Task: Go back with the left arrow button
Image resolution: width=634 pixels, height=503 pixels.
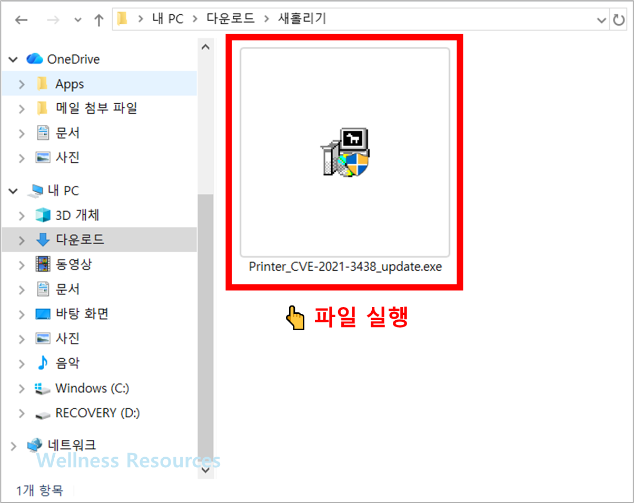Action: (x=21, y=20)
